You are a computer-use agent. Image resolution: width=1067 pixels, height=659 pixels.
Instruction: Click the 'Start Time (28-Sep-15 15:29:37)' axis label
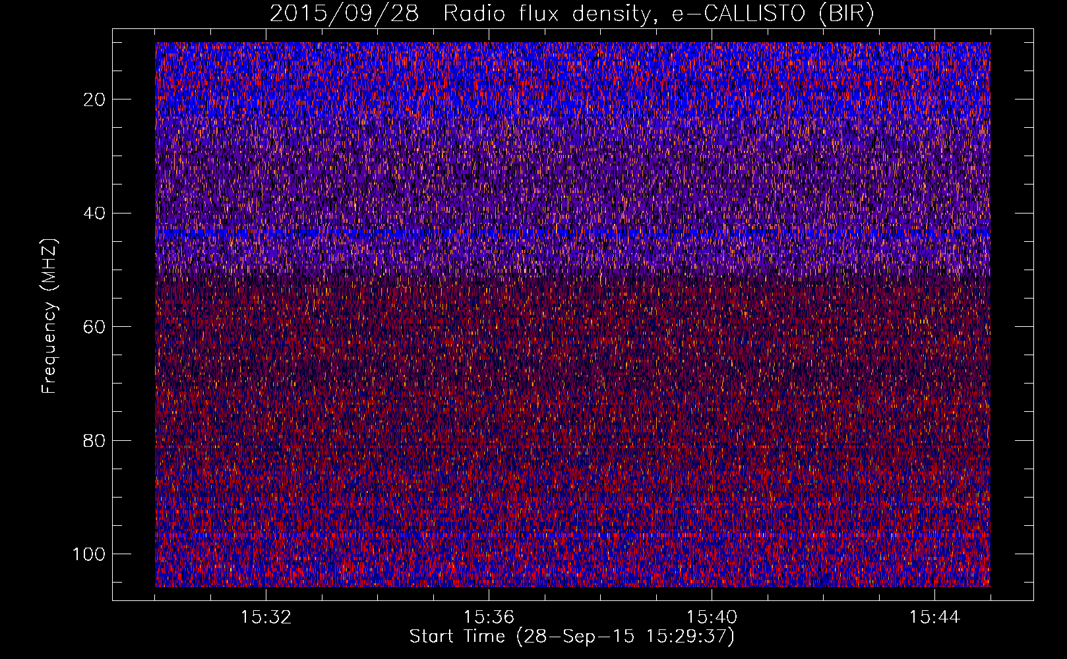click(572, 636)
